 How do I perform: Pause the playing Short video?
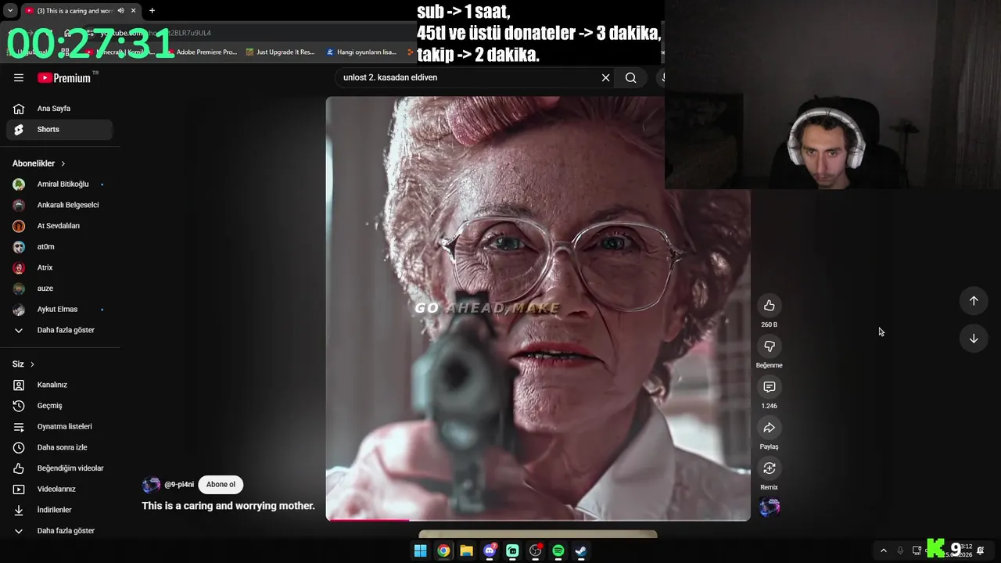538,308
